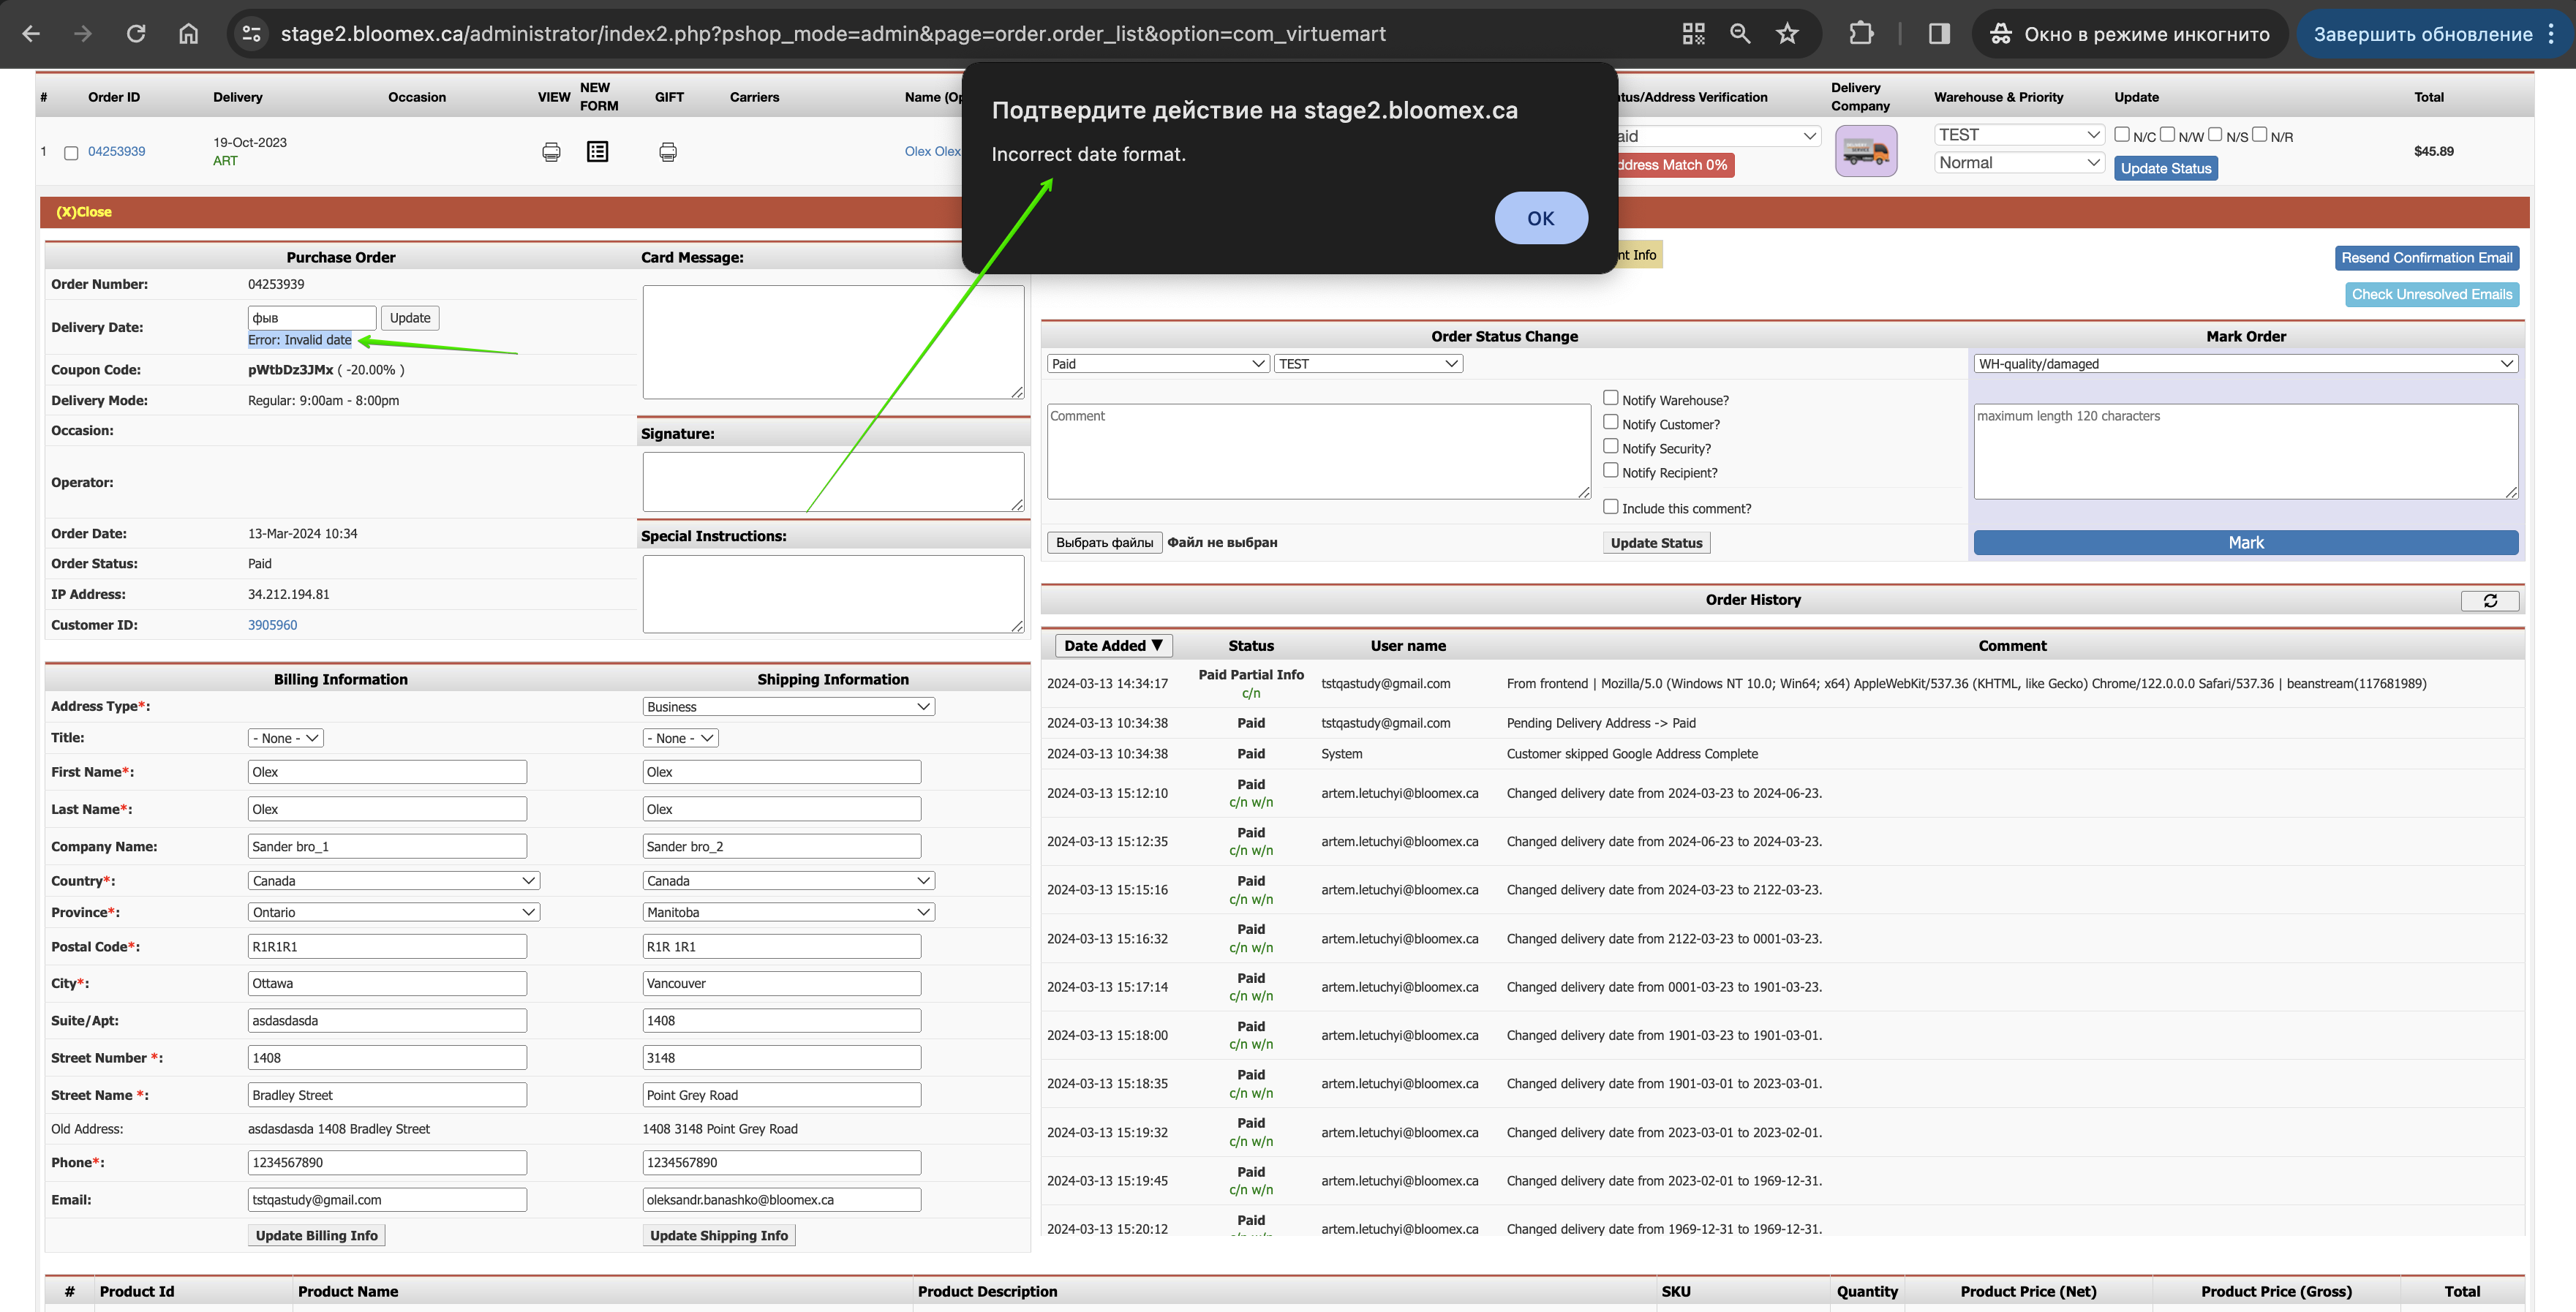The width and height of the screenshot is (2576, 1312).
Task: Enable the Notify Warehouse checkbox
Action: pyautogui.click(x=1611, y=398)
